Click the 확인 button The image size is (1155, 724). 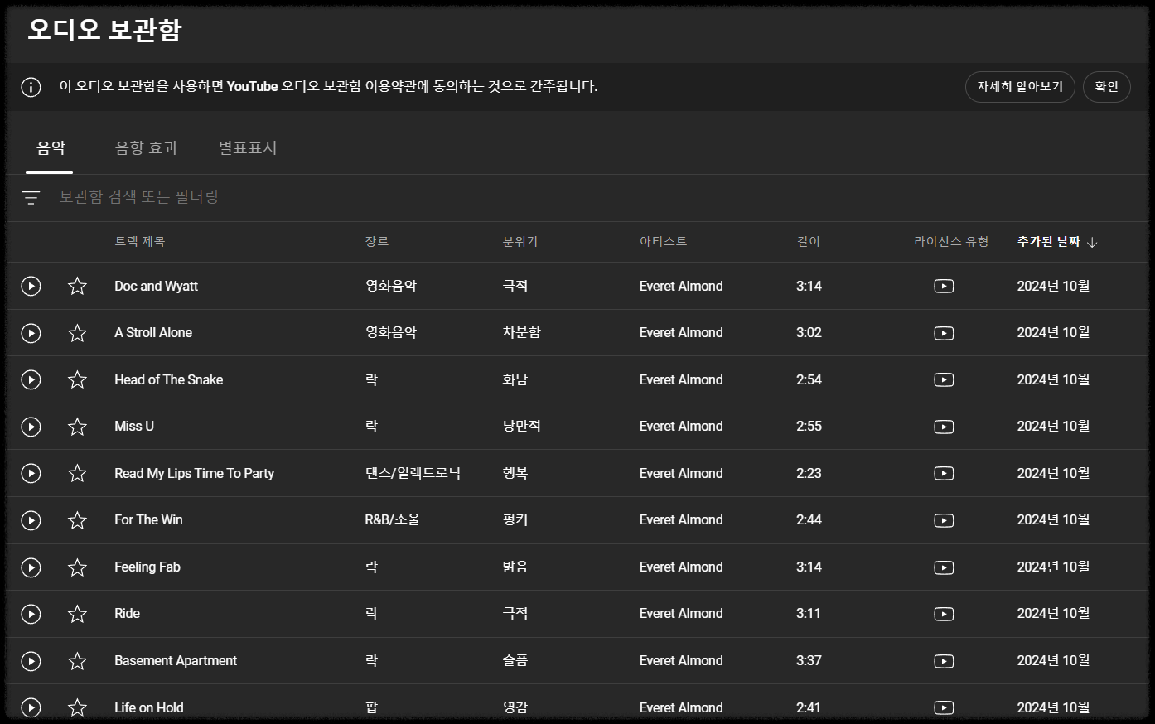click(1106, 87)
